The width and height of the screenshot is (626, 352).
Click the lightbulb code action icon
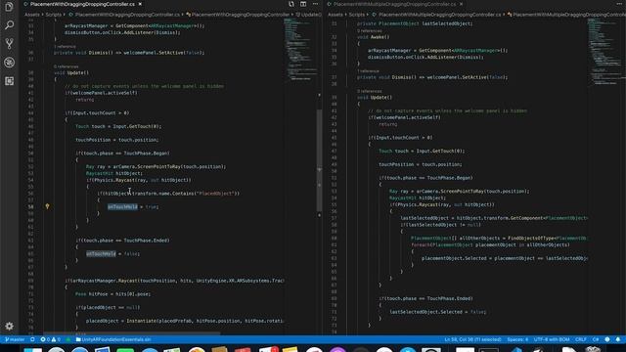click(47, 206)
